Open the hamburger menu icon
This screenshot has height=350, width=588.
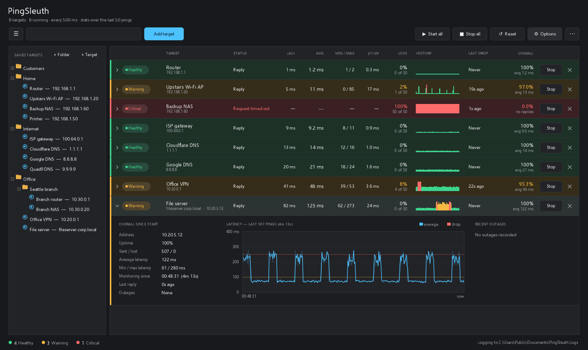click(16, 34)
